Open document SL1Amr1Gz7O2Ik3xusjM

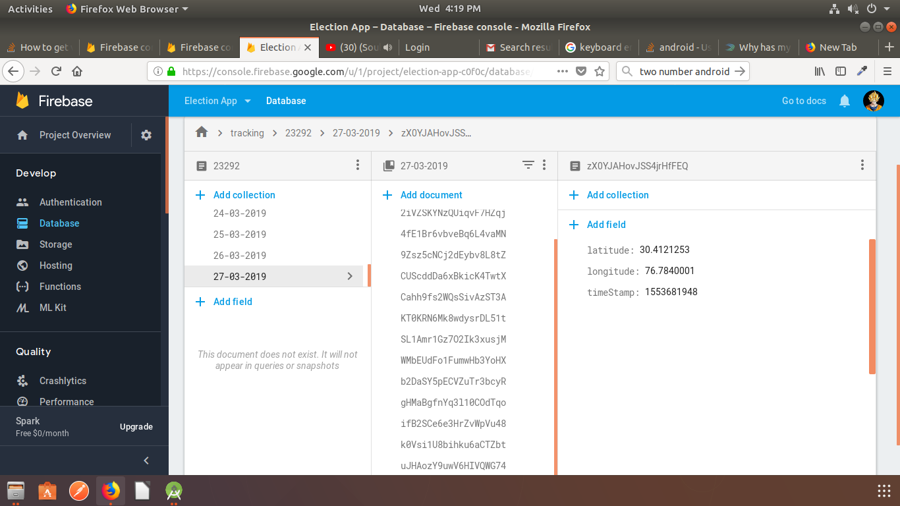click(x=453, y=339)
